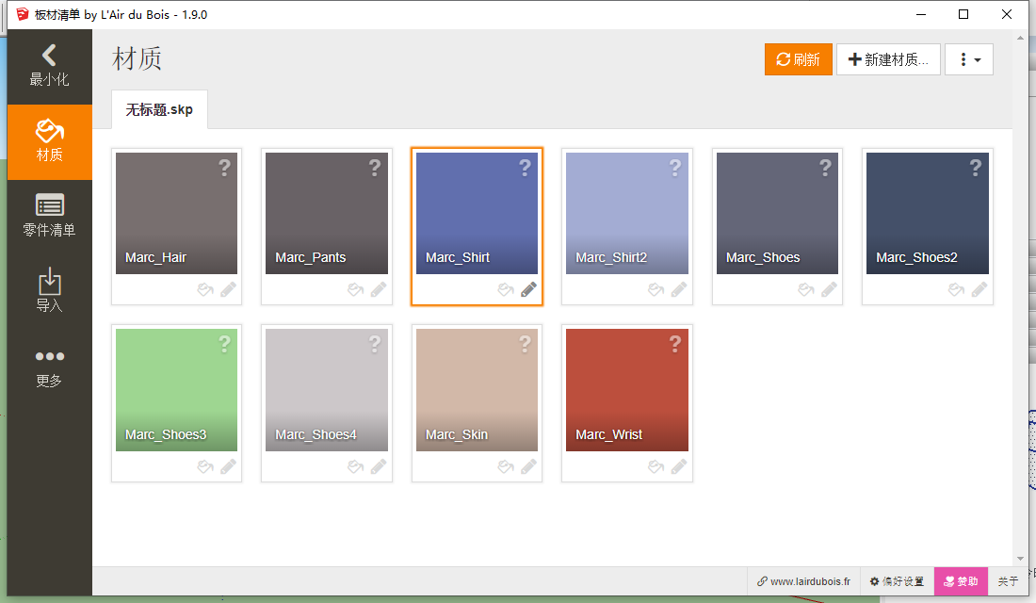Select the Marc_Shirt2 light blue swatch
1036x603 pixels.
(627, 213)
